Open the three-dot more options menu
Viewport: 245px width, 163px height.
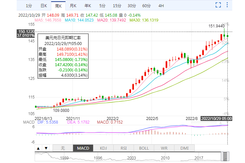tap(227, 5)
